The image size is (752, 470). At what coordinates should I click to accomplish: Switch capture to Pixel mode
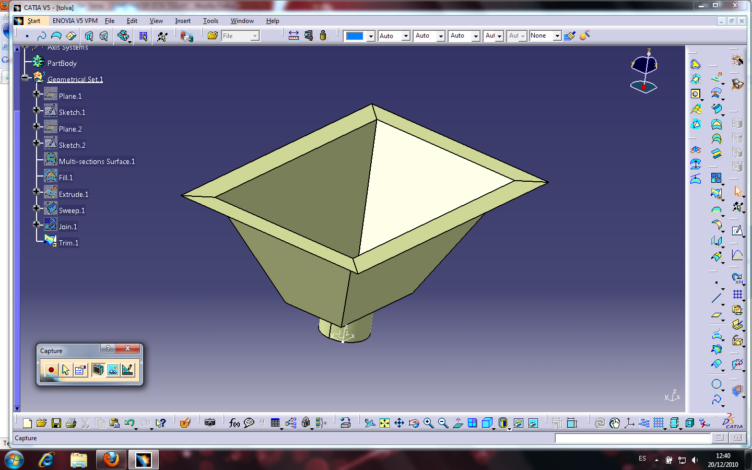[x=112, y=370]
